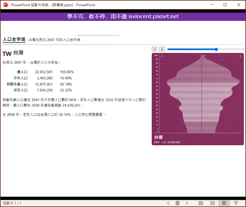Click the 老年人口 row label

tap(21, 90)
